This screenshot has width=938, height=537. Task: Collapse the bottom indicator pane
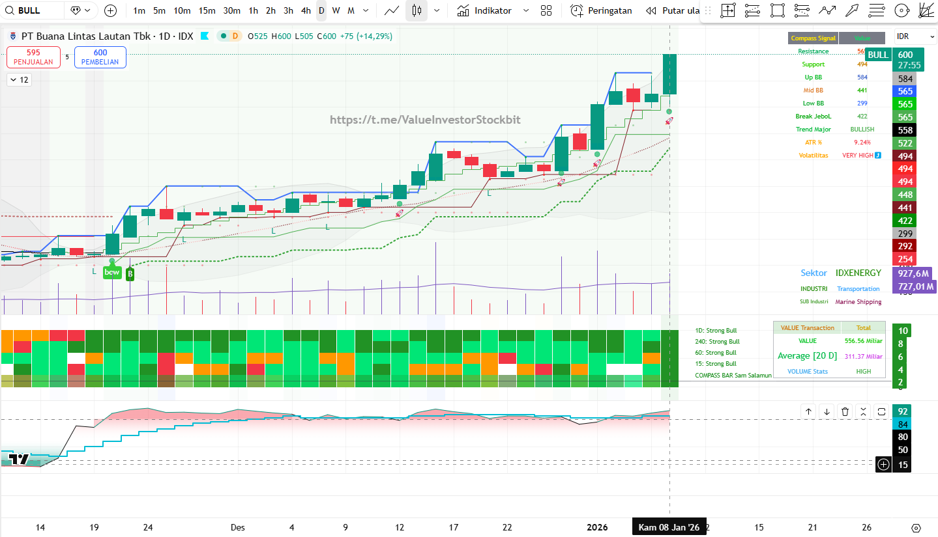(x=863, y=411)
